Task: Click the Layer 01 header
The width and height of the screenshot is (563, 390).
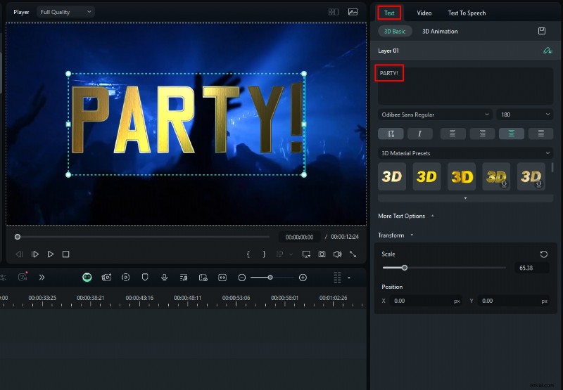Action: click(x=465, y=51)
